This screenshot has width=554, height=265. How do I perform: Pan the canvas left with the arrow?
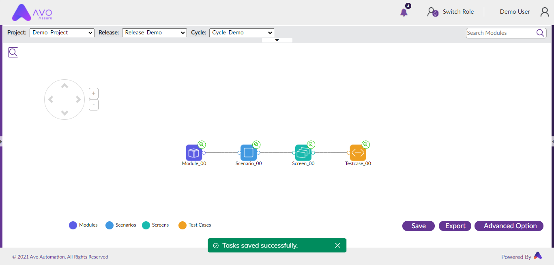[51, 100]
